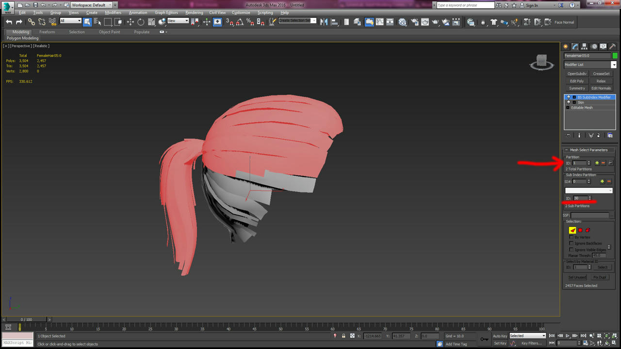Open the Modifier List dropdown
The width and height of the screenshot is (621, 349).
click(590, 64)
